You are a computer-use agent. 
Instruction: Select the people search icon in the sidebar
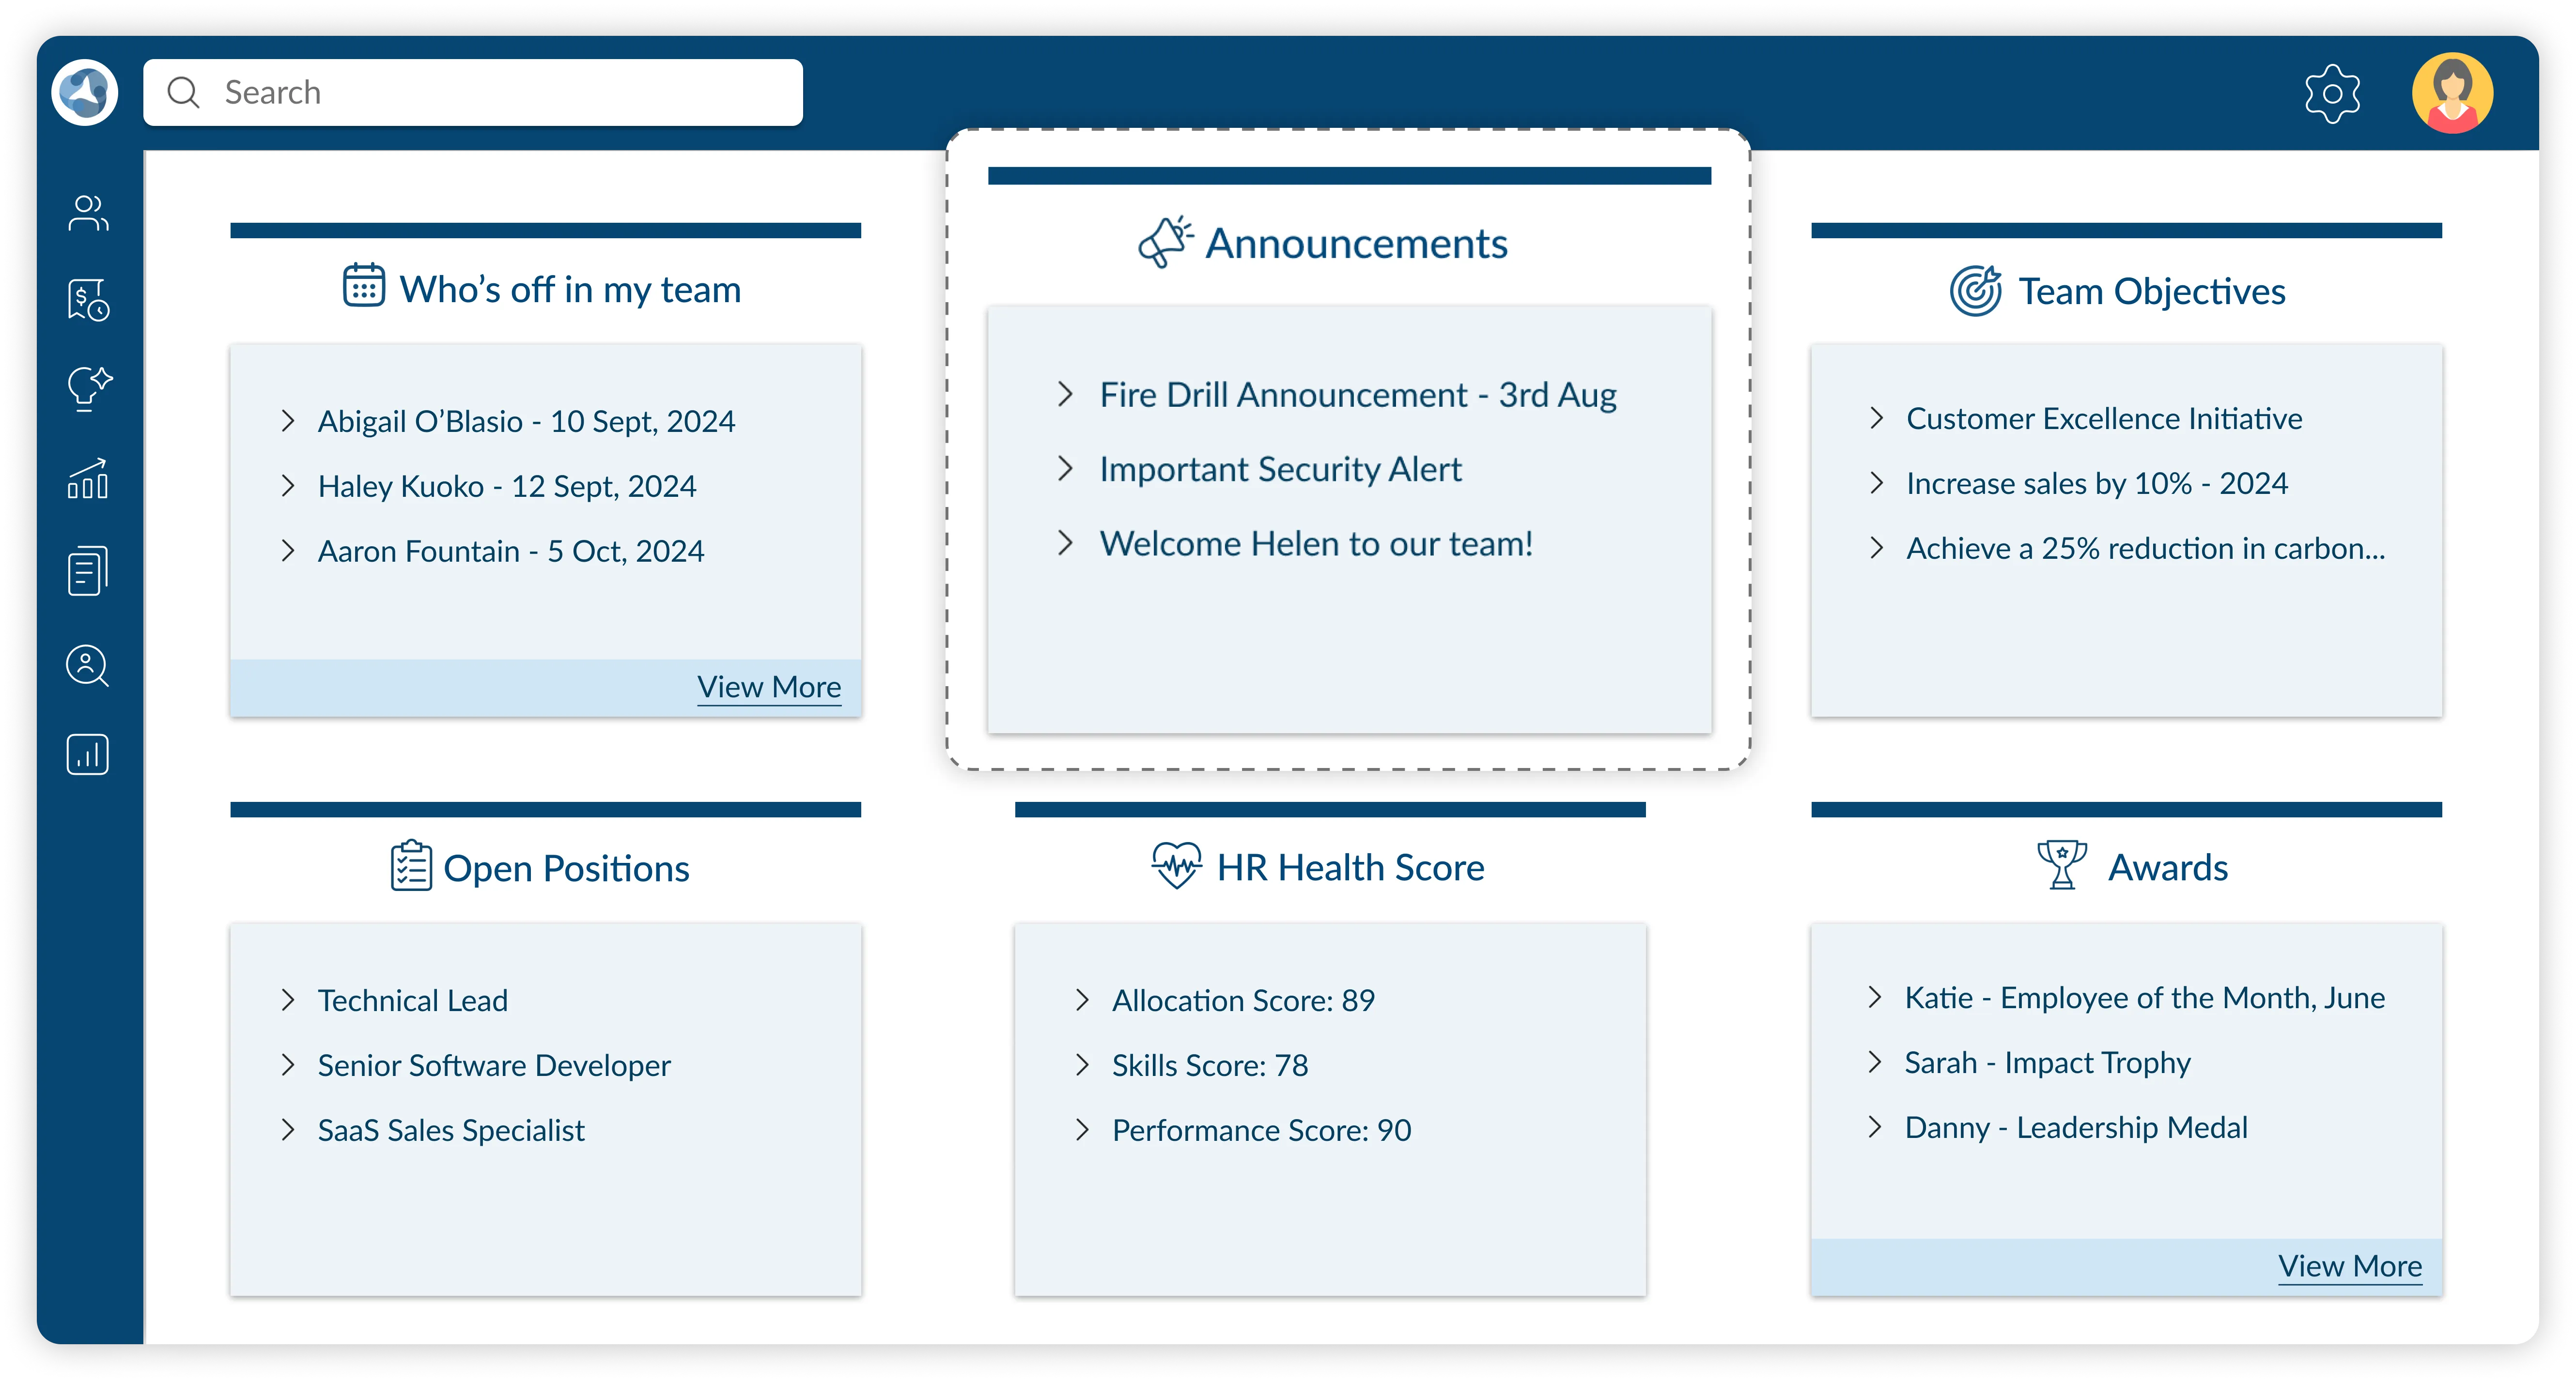point(87,665)
